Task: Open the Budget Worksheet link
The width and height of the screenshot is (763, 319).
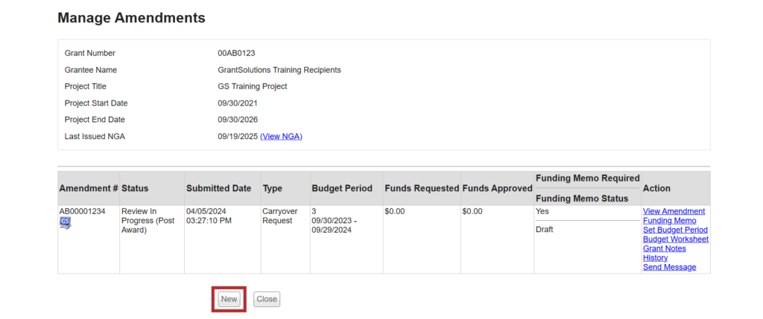Action: 675,239
